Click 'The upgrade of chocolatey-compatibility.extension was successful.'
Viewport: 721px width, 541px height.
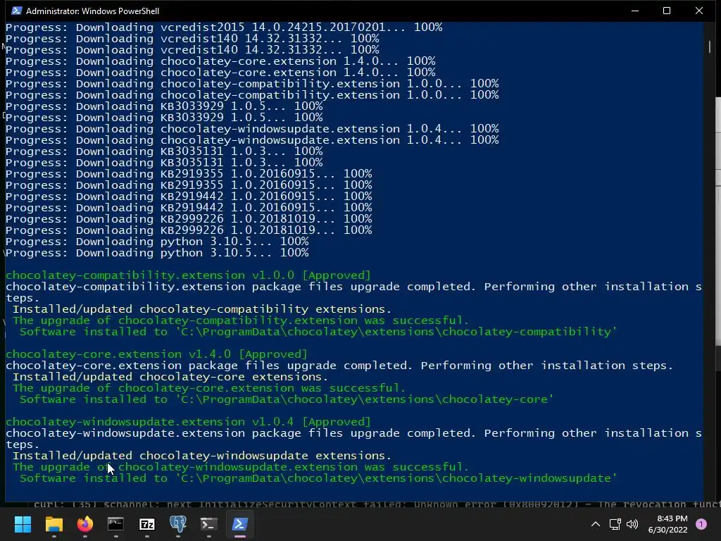click(241, 321)
